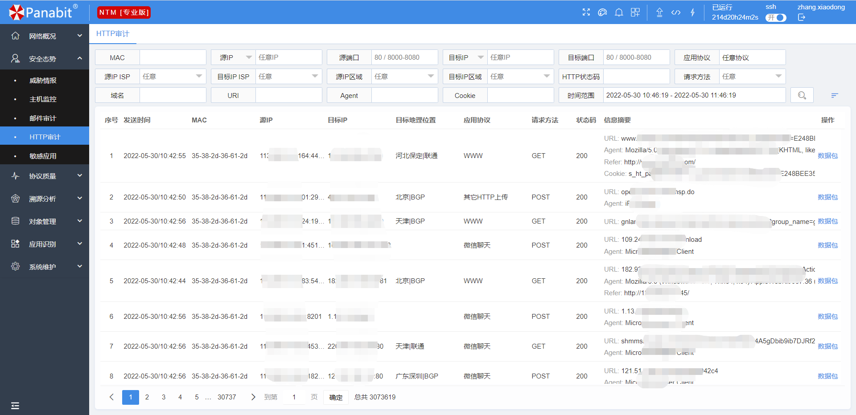The width and height of the screenshot is (856, 415).
Task: Go to page 2
Action: point(147,397)
